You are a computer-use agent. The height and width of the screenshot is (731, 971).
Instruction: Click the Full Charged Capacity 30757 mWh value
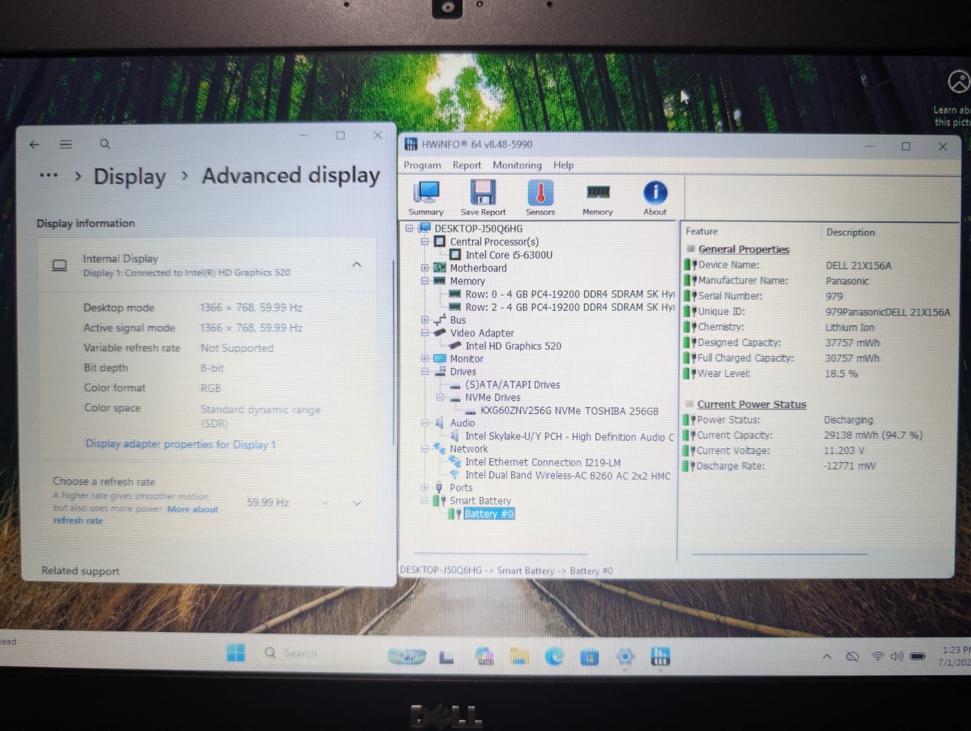pos(851,358)
